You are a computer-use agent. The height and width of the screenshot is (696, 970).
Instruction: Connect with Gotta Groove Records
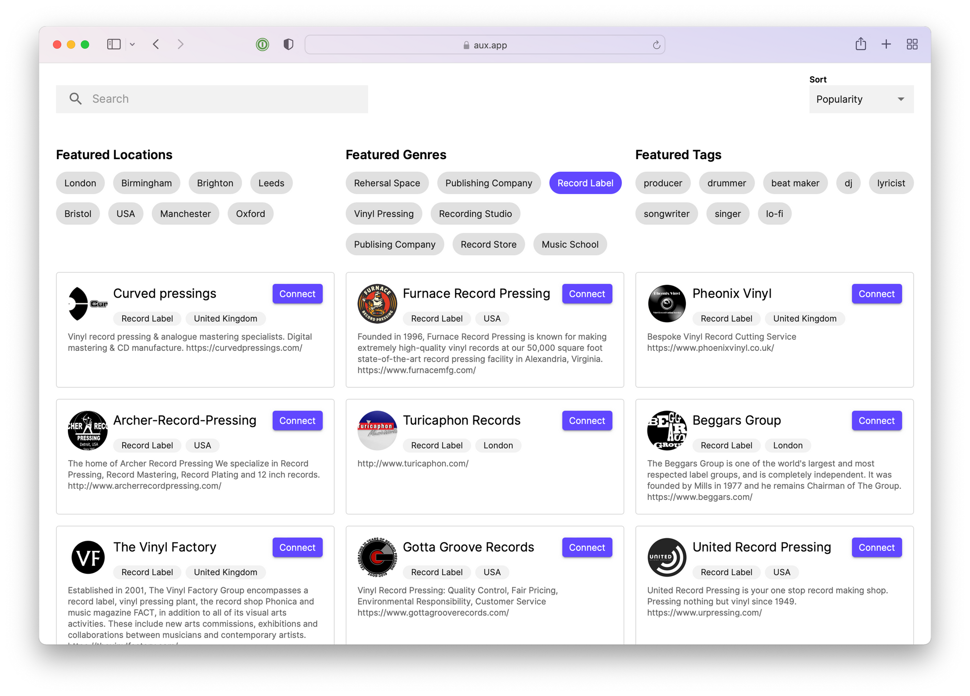click(x=587, y=547)
